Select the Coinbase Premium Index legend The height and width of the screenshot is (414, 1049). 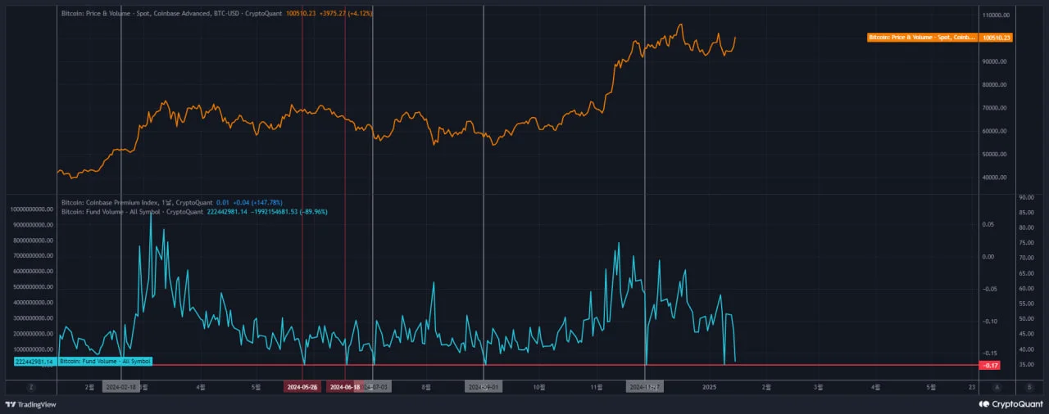(x=137, y=202)
